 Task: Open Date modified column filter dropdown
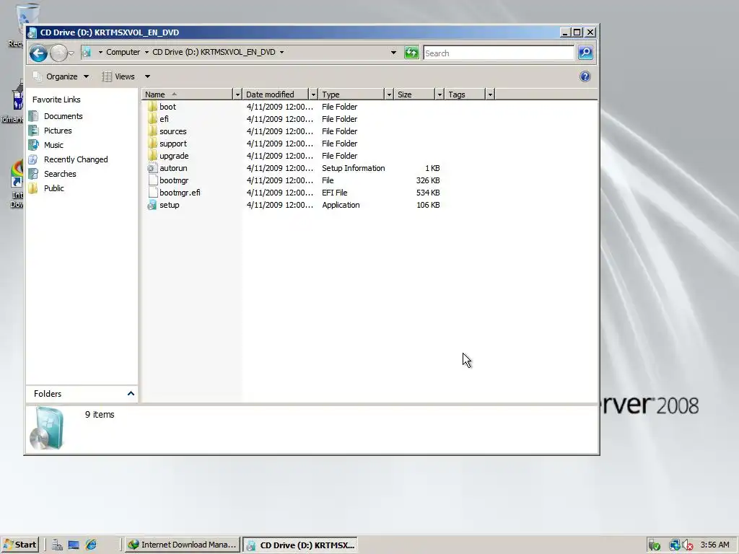313,94
